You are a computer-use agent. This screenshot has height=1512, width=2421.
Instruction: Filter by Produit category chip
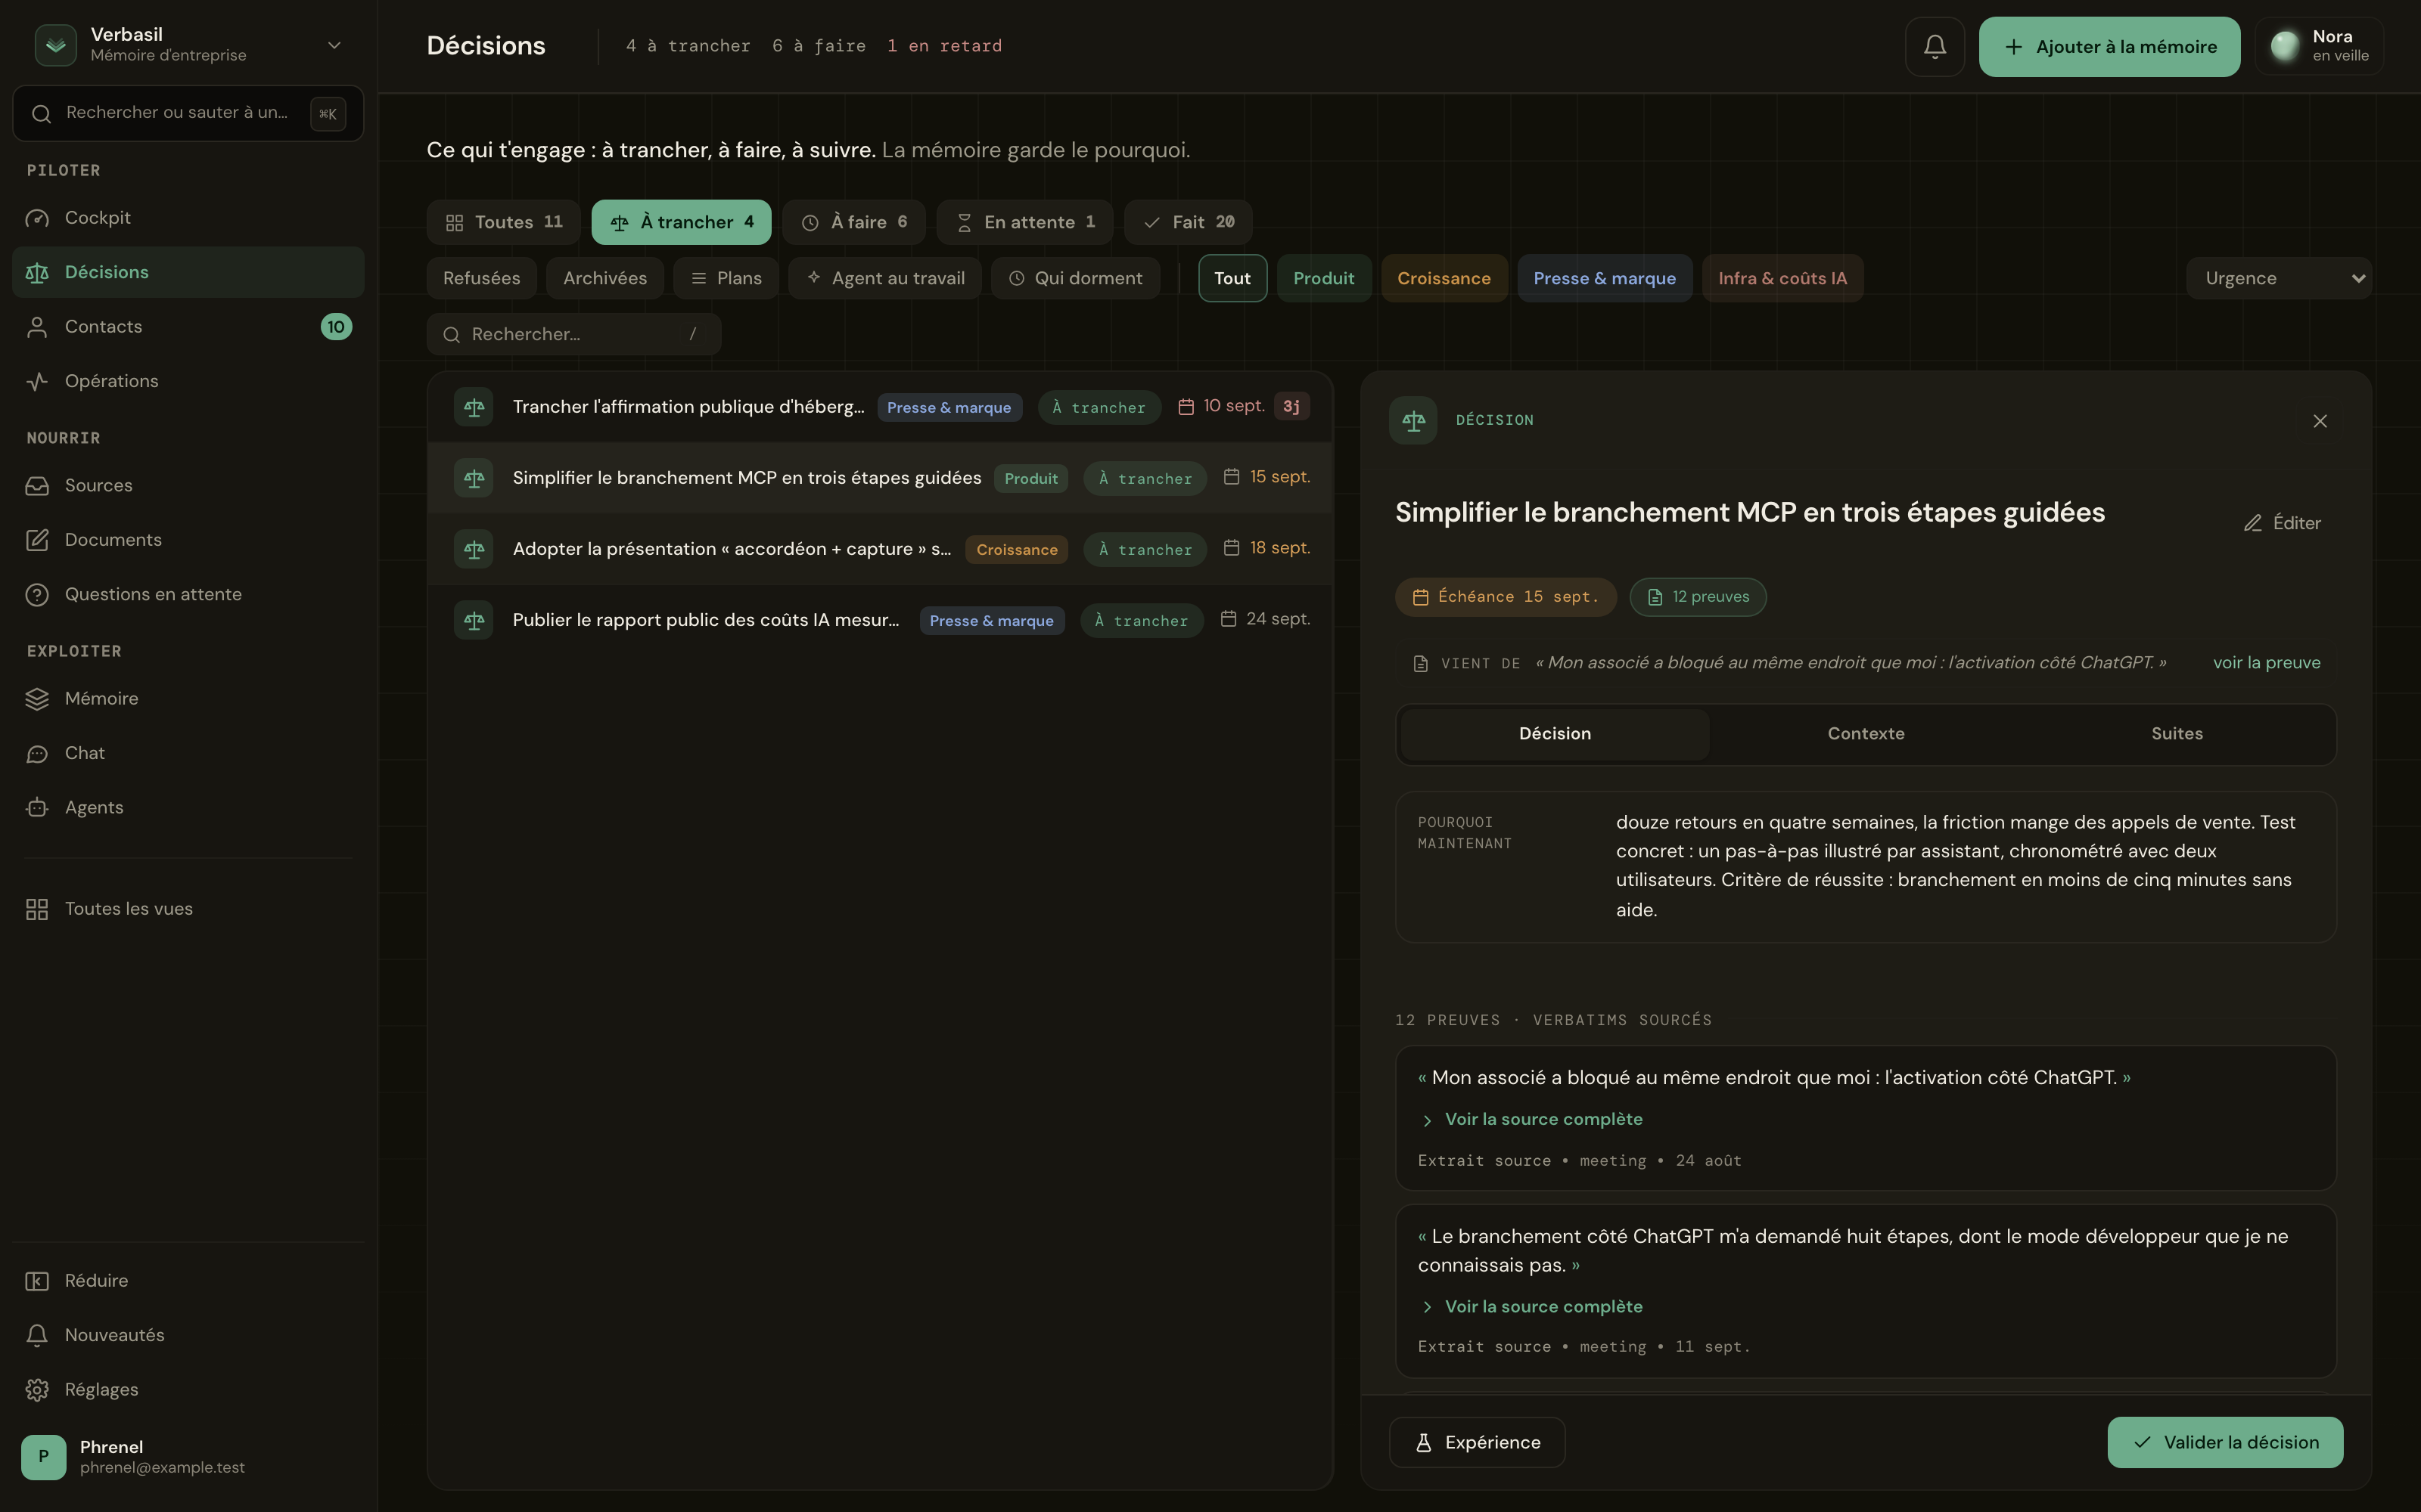pos(1323,278)
